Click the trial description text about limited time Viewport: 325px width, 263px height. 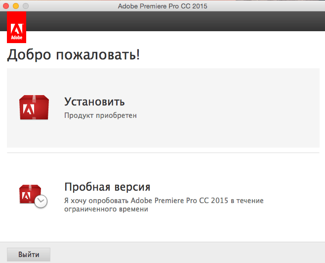pyautogui.click(x=164, y=205)
